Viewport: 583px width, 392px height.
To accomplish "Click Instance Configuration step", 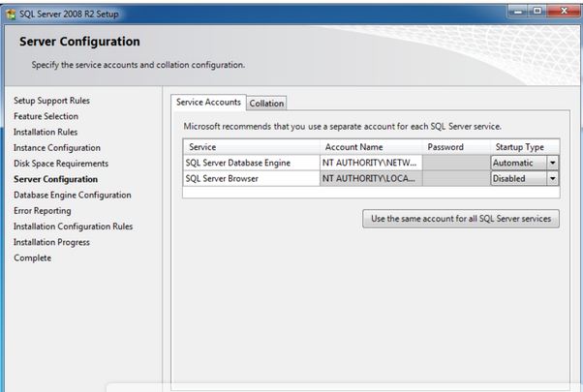I will 57,148.
